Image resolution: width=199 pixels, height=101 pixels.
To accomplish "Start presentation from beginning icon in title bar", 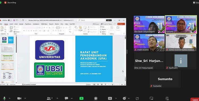I will pos(23,20).
